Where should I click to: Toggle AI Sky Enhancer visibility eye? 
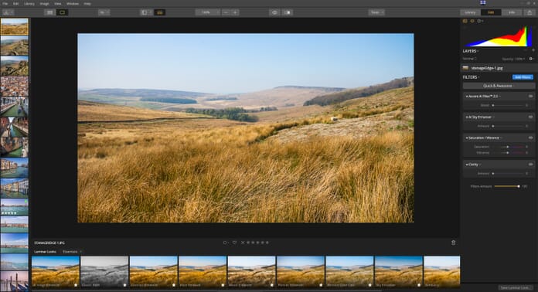coord(530,117)
